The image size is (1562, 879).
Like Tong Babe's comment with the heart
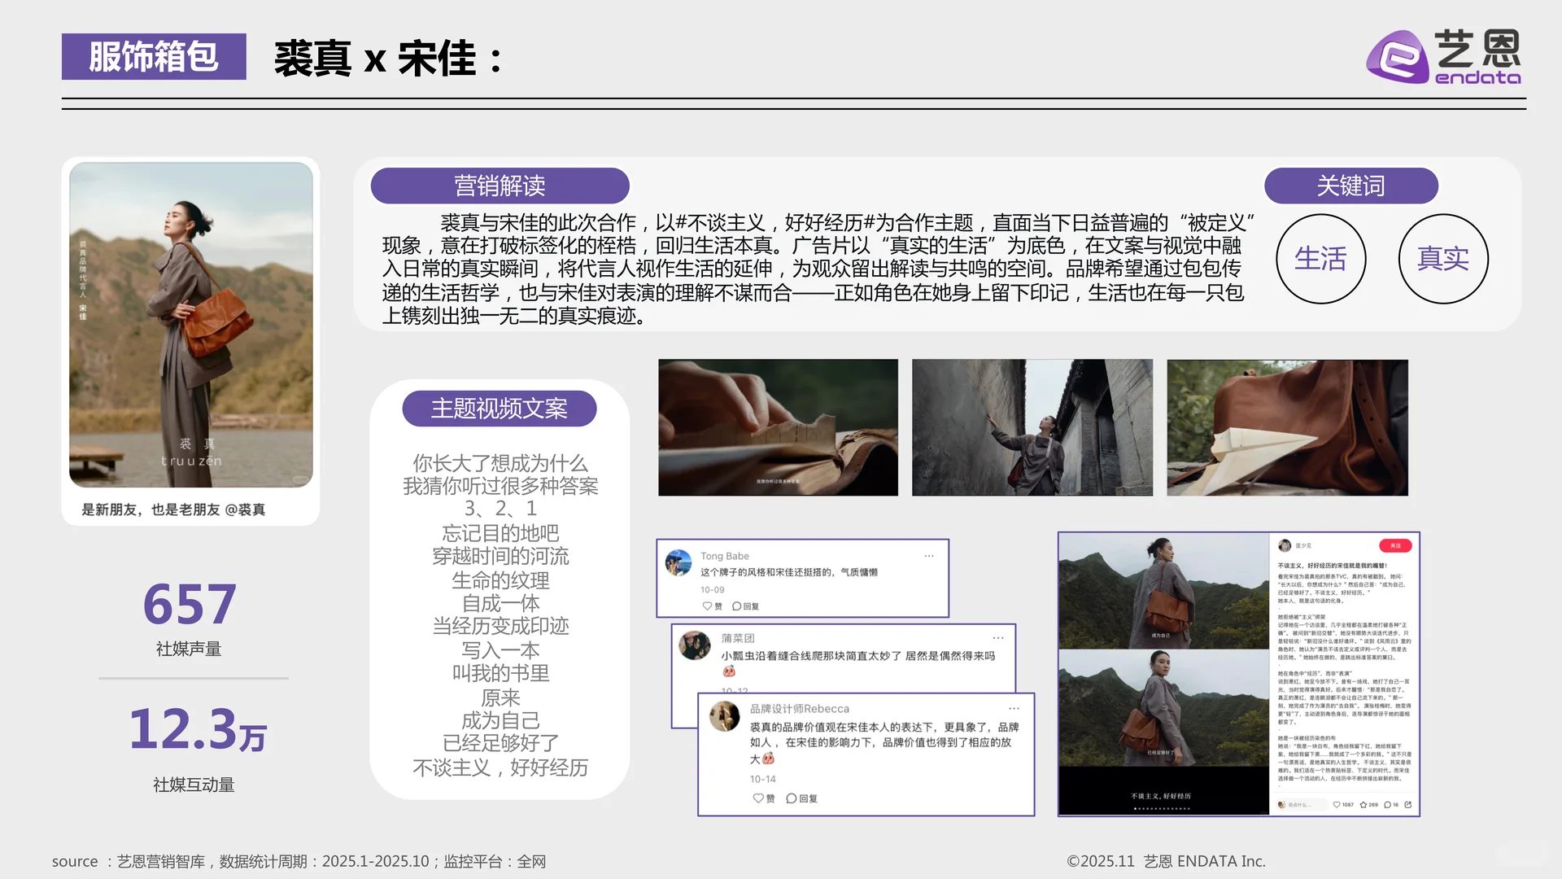point(707,606)
